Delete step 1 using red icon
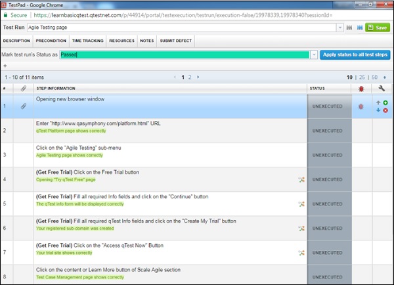 [385, 110]
